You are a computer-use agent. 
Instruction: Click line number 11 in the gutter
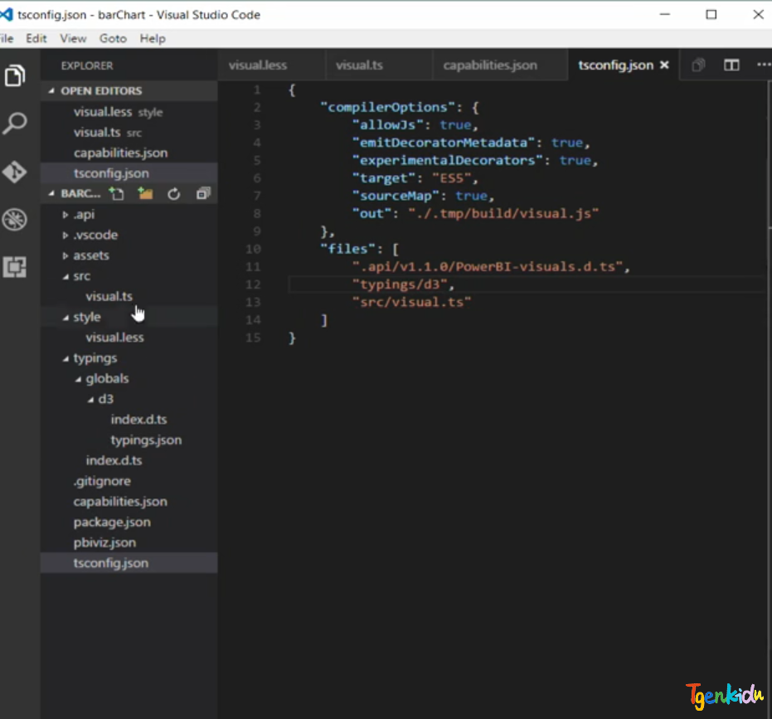point(253,267)
